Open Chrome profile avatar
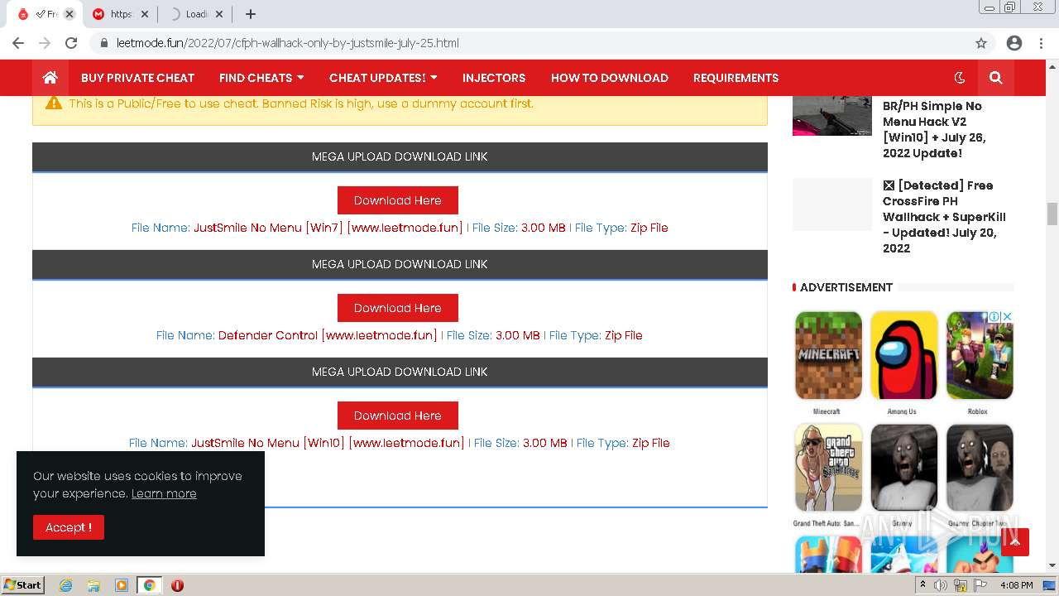Viewport: 1059px width, 596px height. (x=1014, y=43)
